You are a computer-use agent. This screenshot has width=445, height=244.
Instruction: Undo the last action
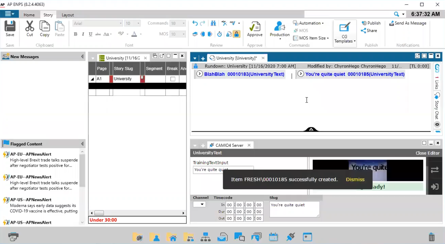coord(195,23)
